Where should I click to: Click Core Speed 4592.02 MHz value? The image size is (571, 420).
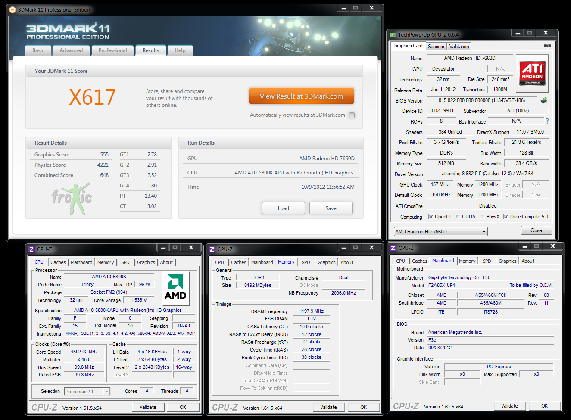coord(84,352)
